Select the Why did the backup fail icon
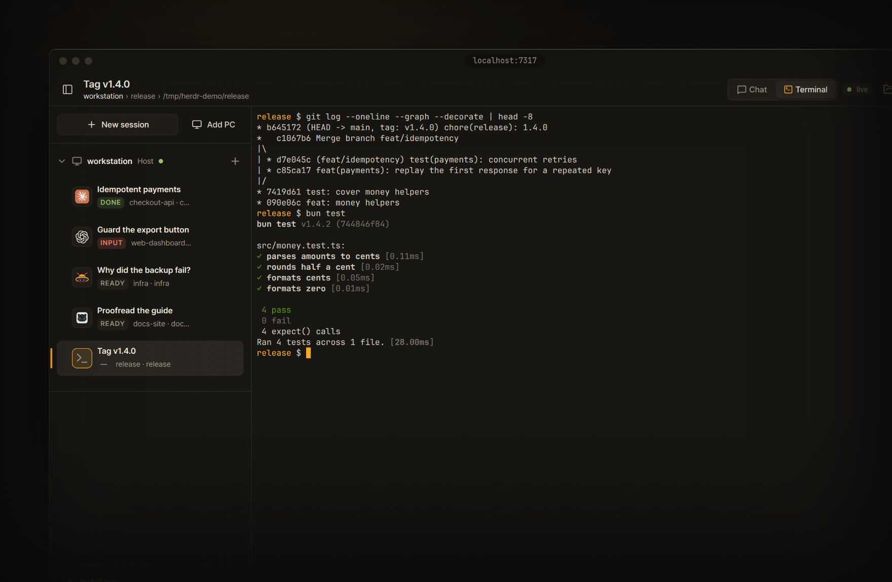 tap(82, 277)
